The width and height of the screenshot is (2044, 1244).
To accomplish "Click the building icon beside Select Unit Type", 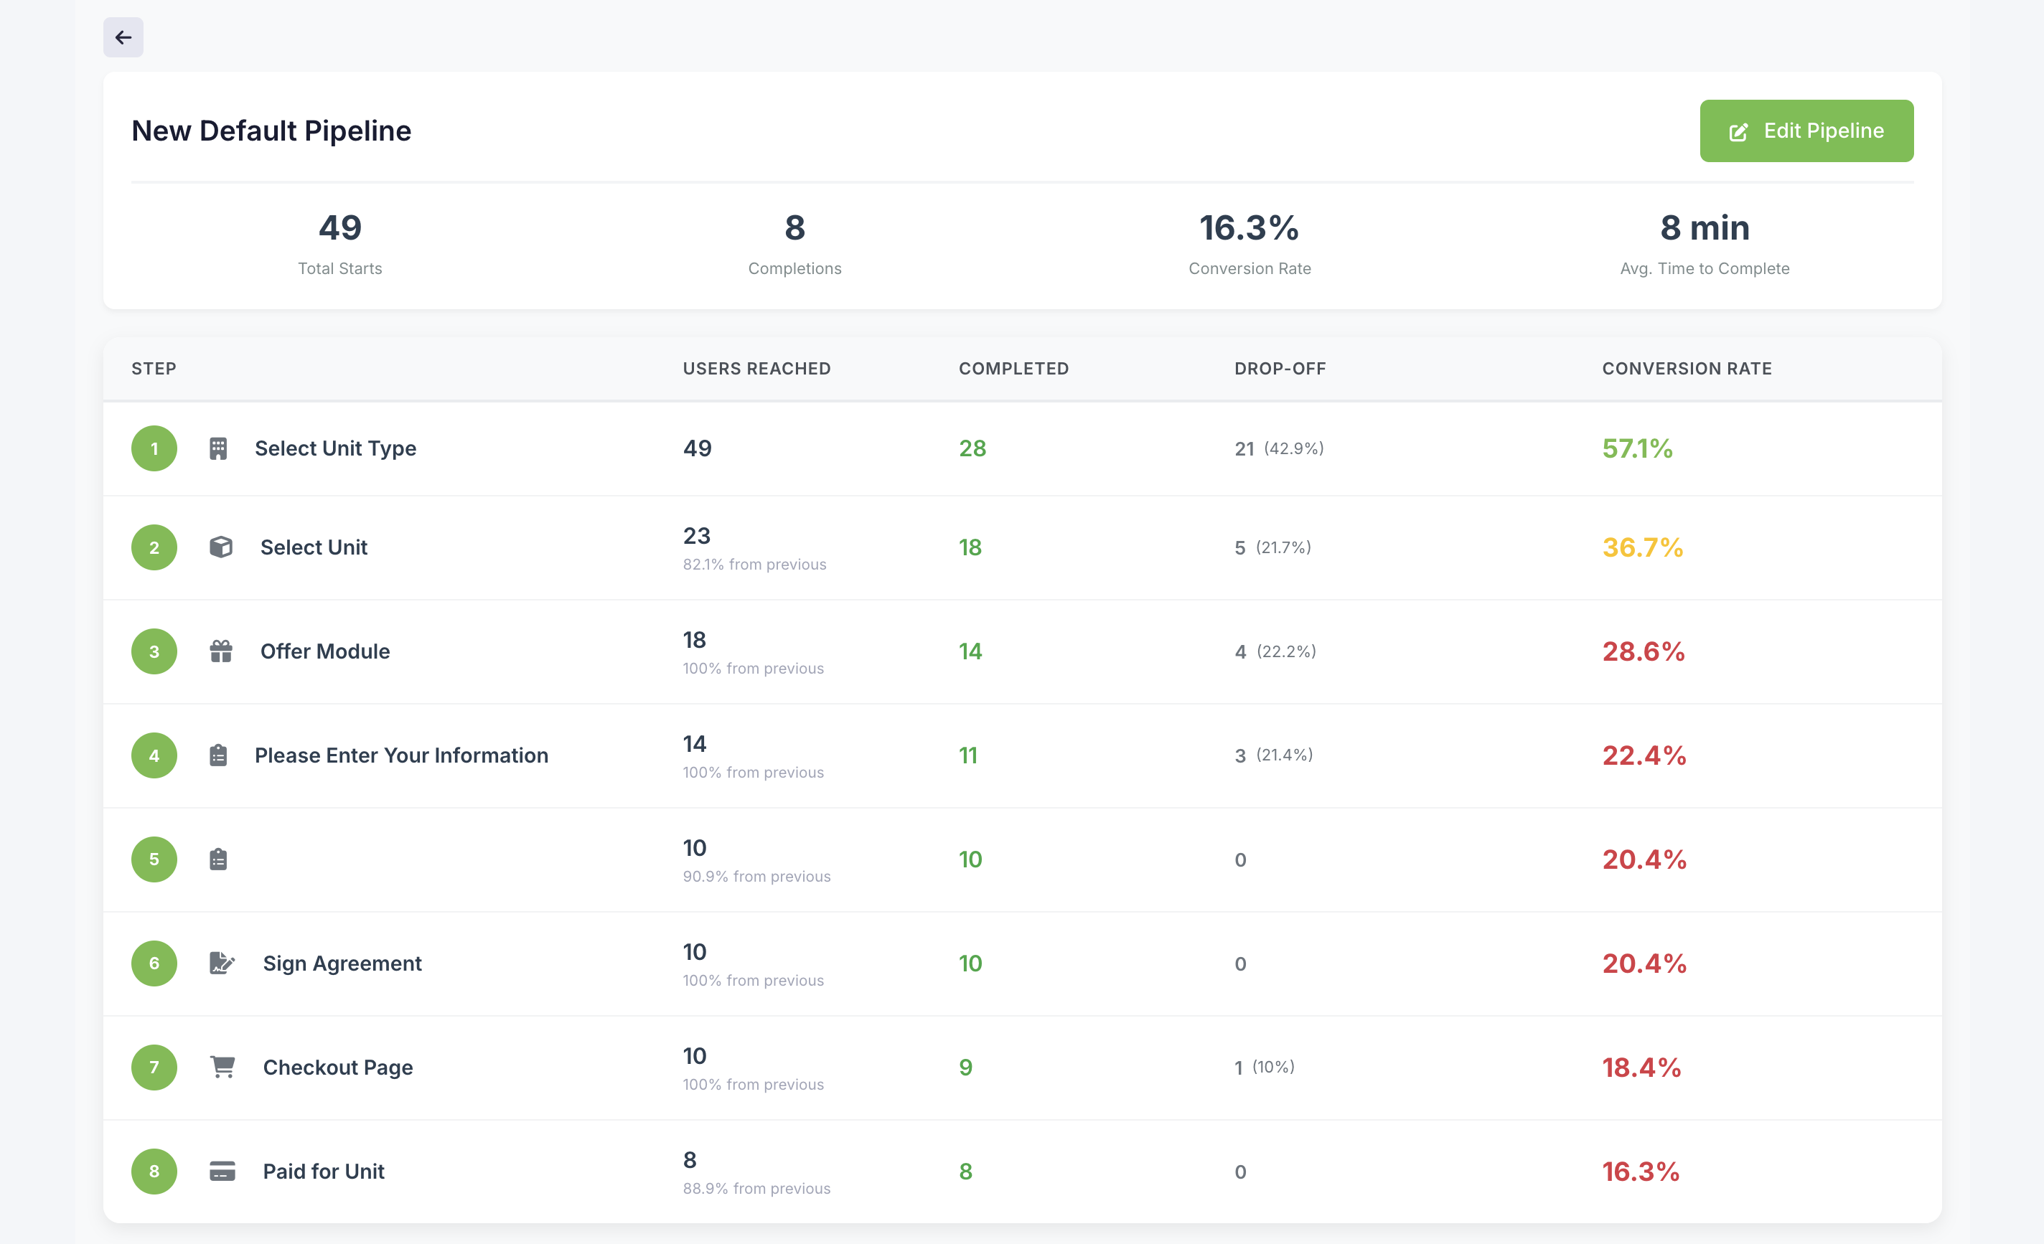I will coord(218,448).
